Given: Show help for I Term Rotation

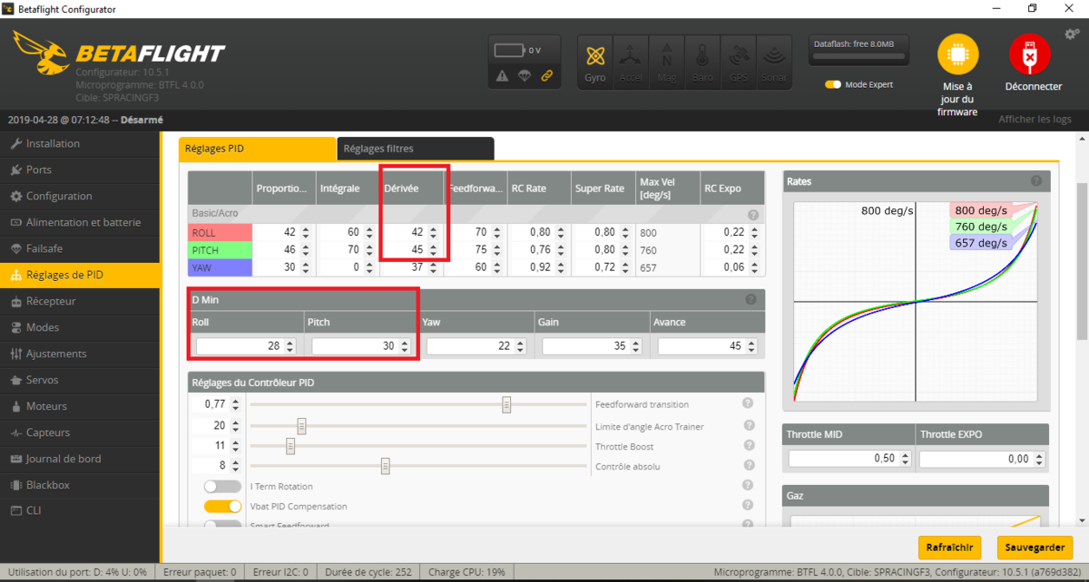Looking at the screenshot, I should pos(748,487).
